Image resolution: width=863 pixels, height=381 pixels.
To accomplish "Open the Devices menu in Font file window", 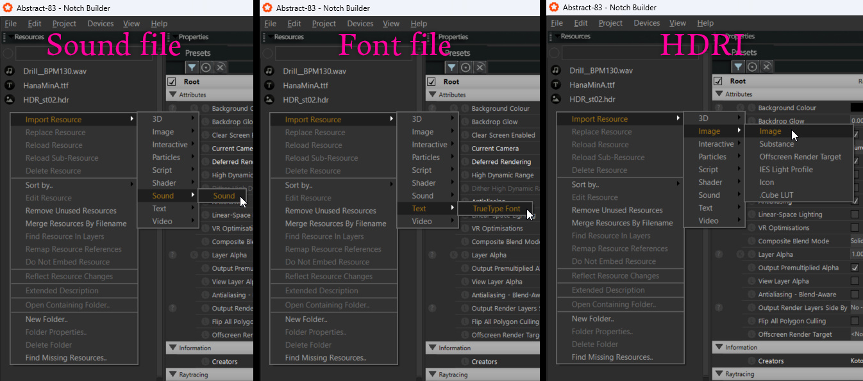I will [x=360, y=24].
